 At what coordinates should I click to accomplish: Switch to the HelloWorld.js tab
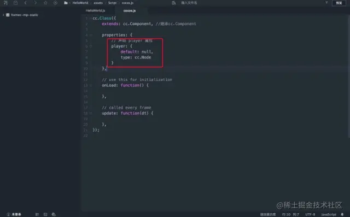(x=96, y=10)
